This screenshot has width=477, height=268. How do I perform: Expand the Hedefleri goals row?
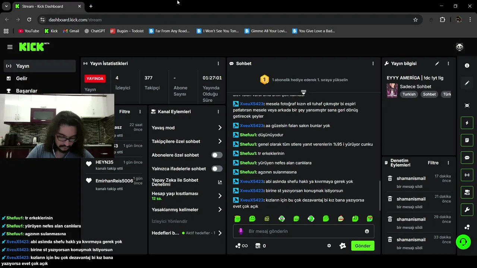point(187,233)
